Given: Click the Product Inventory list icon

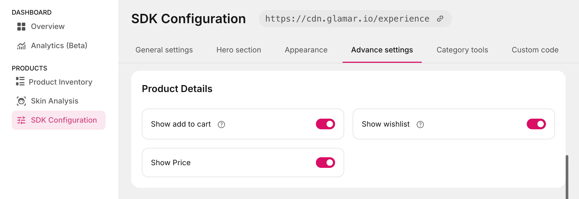Looking at the screenshot, I should (x=20, y=81).
